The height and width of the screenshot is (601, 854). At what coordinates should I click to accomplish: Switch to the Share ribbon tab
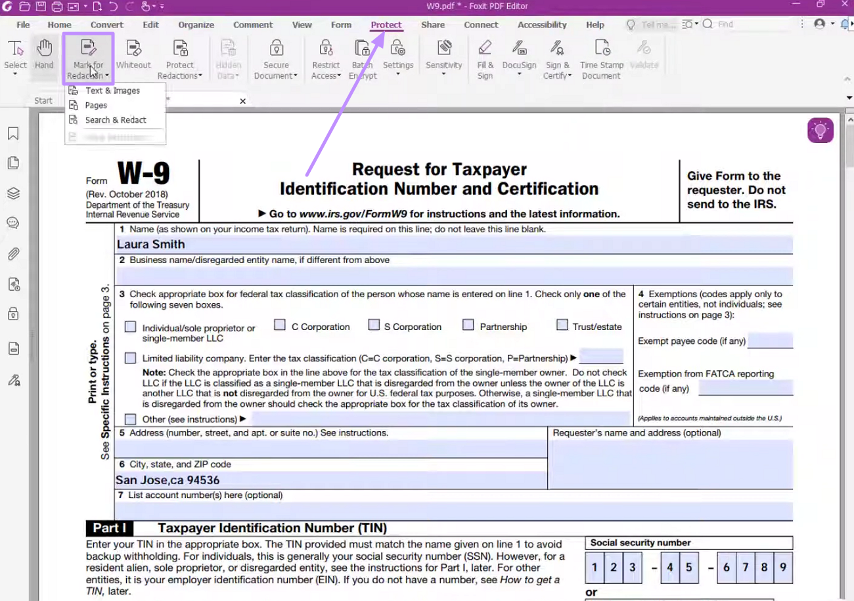coord(432,24)
